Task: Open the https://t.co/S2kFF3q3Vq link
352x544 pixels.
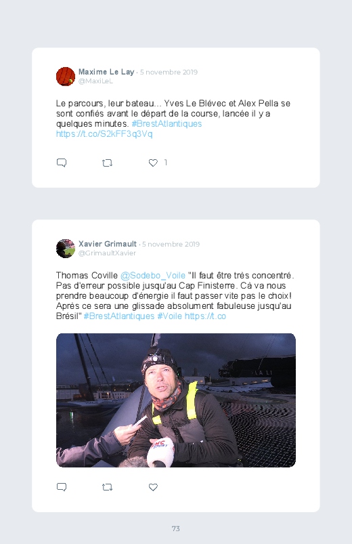Action: 104,134
